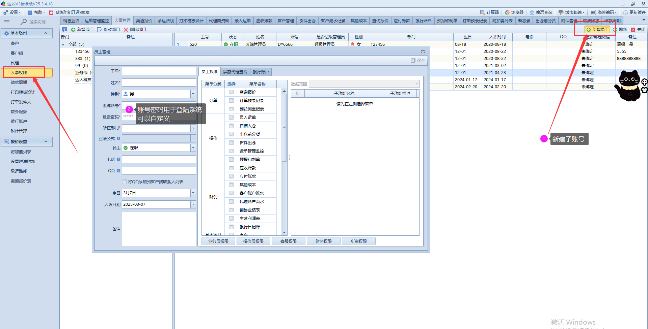This screenshot has height=329, width=648.
Task: Check the 查询报价 permission checkbox
Action: point(231,92)
